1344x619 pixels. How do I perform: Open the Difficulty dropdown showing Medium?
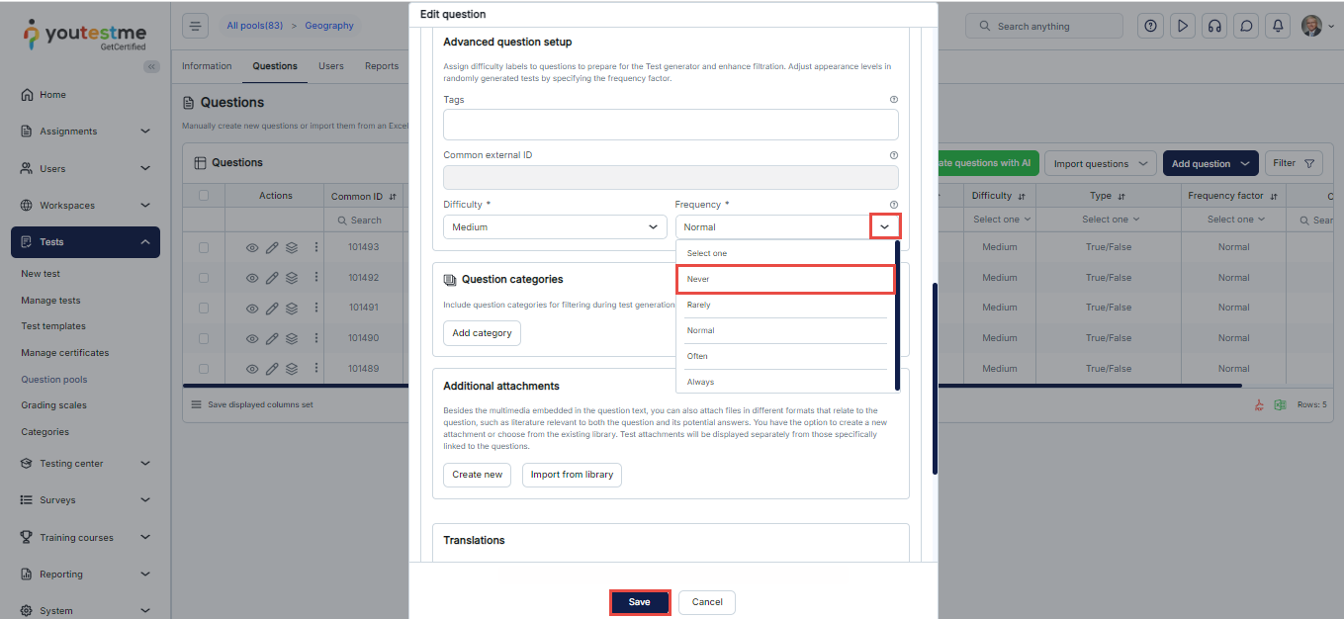[x=554, y=227]
